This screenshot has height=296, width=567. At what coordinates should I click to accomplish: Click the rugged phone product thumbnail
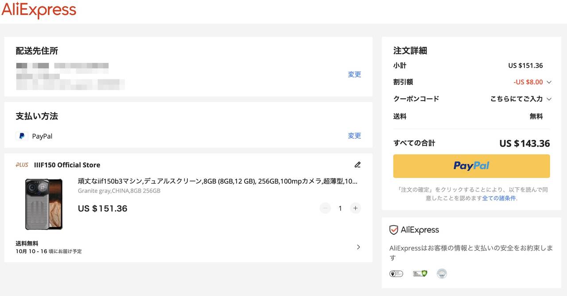(44, 204)
